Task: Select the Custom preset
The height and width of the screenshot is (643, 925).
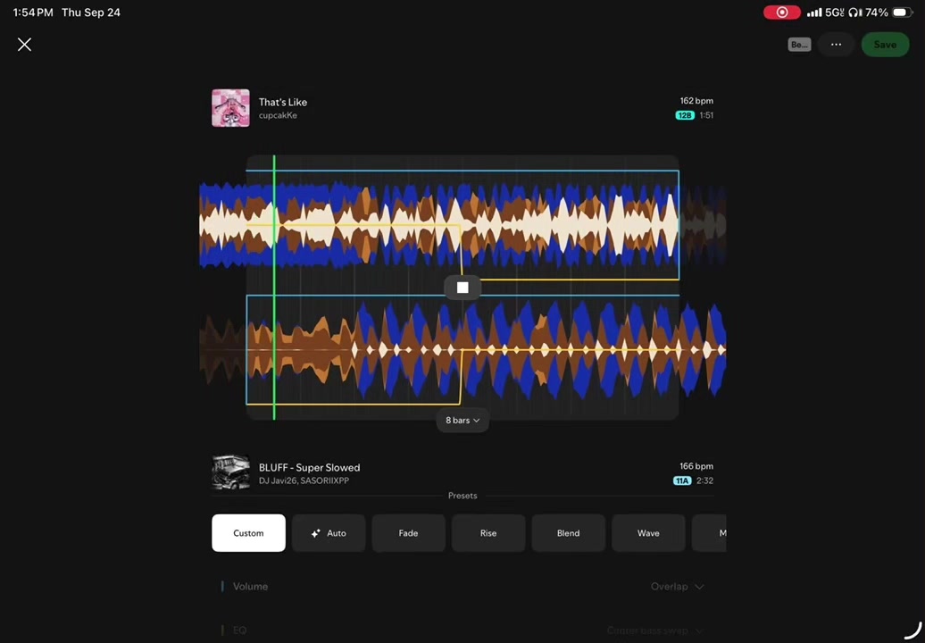Action: [248, 532]
